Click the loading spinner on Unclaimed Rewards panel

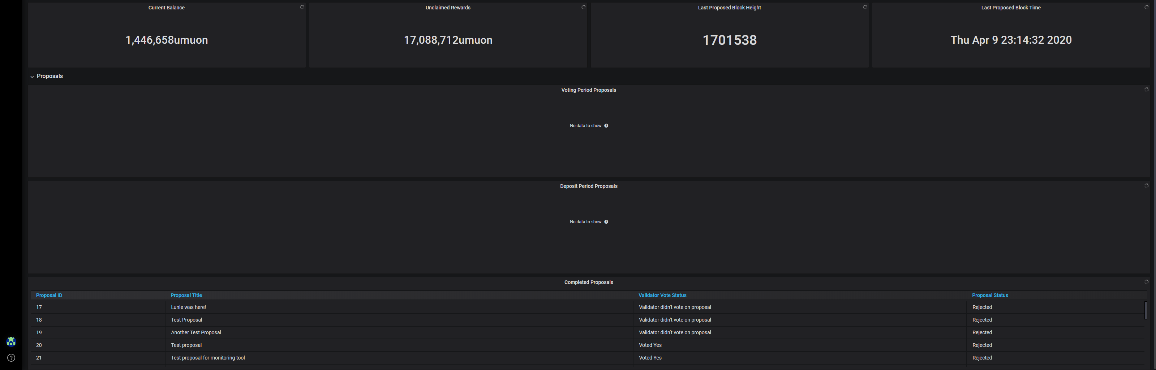pos(583,7)
